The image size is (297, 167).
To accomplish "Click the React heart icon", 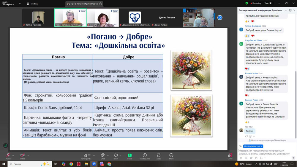I will [116, 155].
